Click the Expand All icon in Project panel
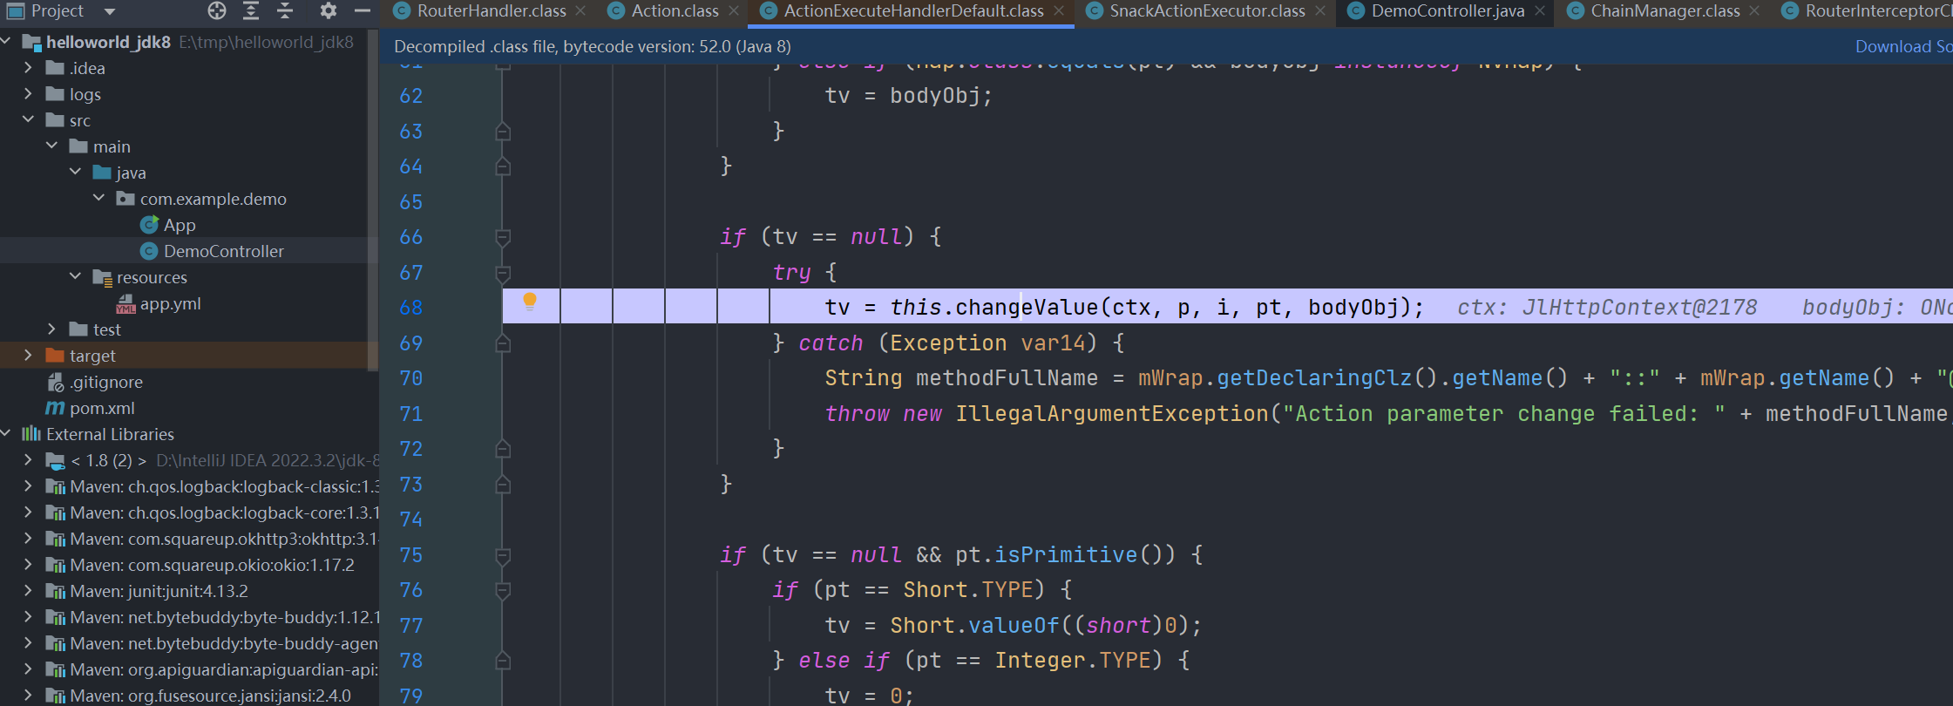The image size is (1953, 706). (x=251, y=10)
